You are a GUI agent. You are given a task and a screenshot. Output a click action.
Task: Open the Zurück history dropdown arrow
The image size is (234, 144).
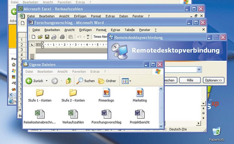coord(47,81)
